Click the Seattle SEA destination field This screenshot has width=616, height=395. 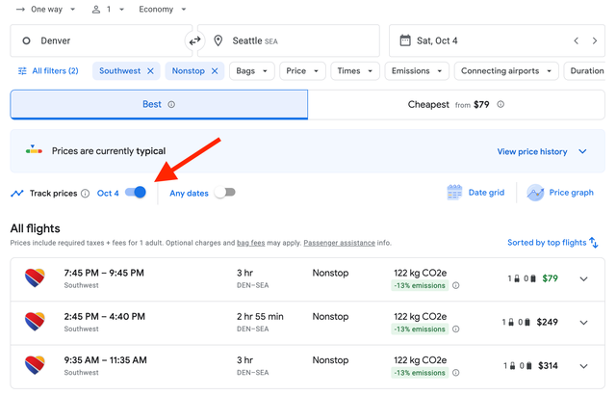click(289, 40)
